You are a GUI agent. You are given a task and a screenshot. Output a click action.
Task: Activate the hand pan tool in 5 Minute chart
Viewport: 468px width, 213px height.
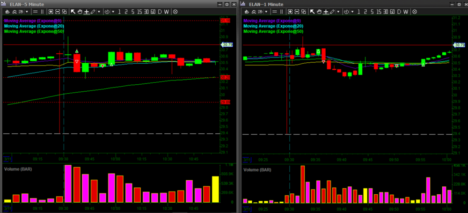tap(80, 12)
